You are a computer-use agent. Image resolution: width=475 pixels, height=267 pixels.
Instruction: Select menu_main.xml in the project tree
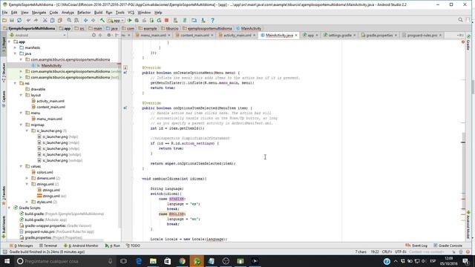[49, 119]
